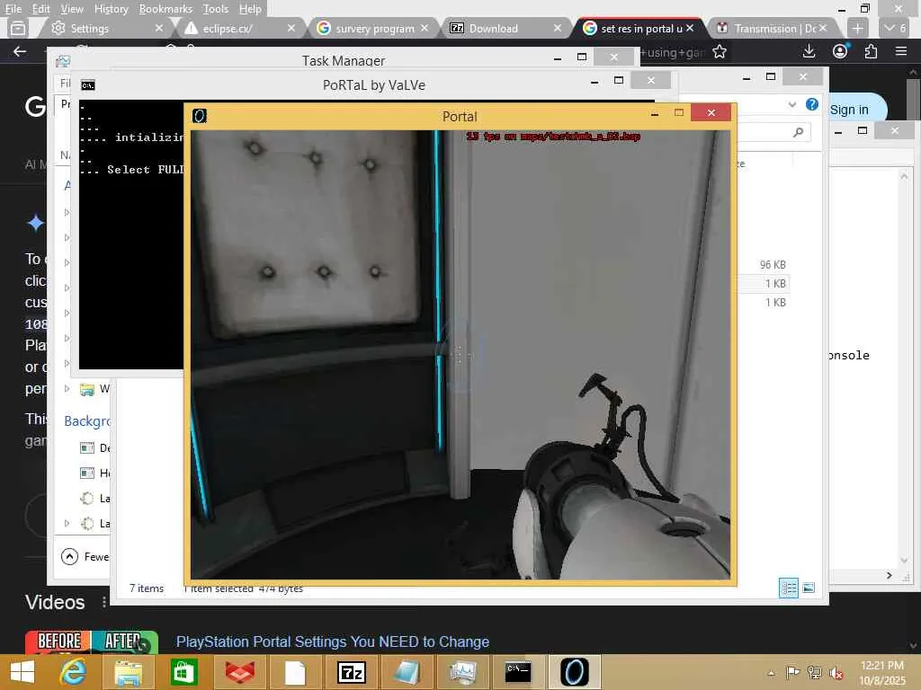The image size is (921, 690).
Task: Open Videos section options dots
Action: click(104, 602)
